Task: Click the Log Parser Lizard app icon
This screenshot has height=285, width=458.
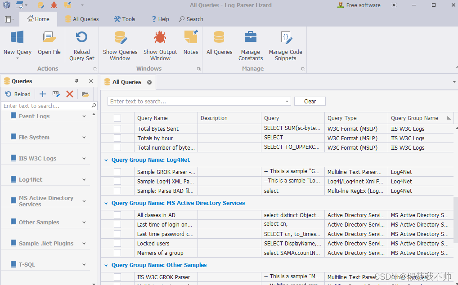Action: click(x=6, y=5)
